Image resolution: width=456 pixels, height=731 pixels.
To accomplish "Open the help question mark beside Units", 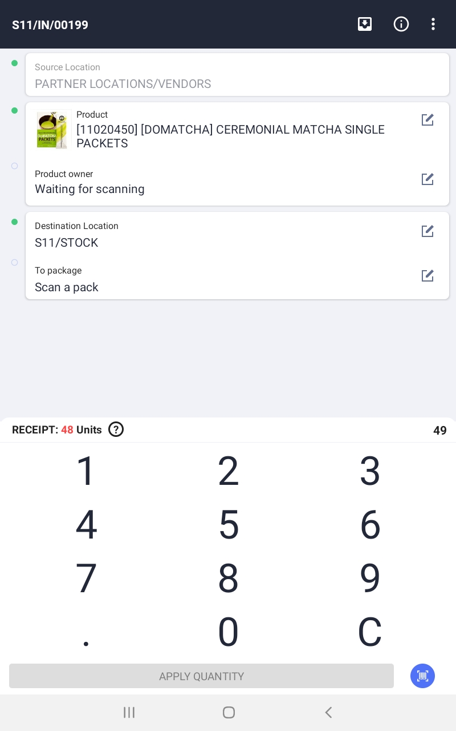I will (116, 429).
